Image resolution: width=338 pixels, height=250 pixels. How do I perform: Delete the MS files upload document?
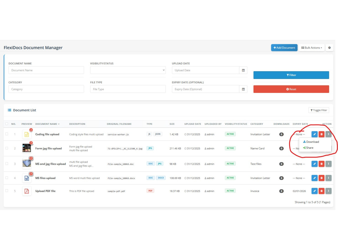point(321,178)
